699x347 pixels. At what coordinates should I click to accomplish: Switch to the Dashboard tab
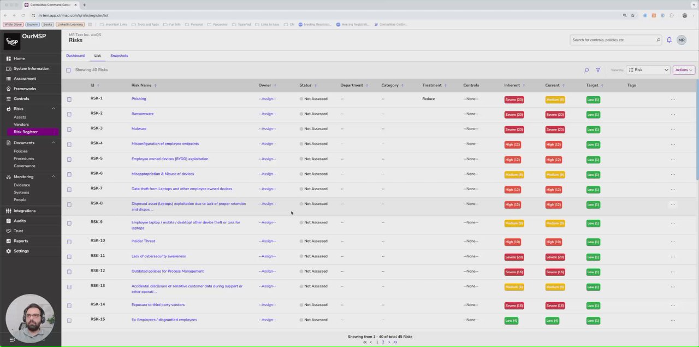pos(75,56)
